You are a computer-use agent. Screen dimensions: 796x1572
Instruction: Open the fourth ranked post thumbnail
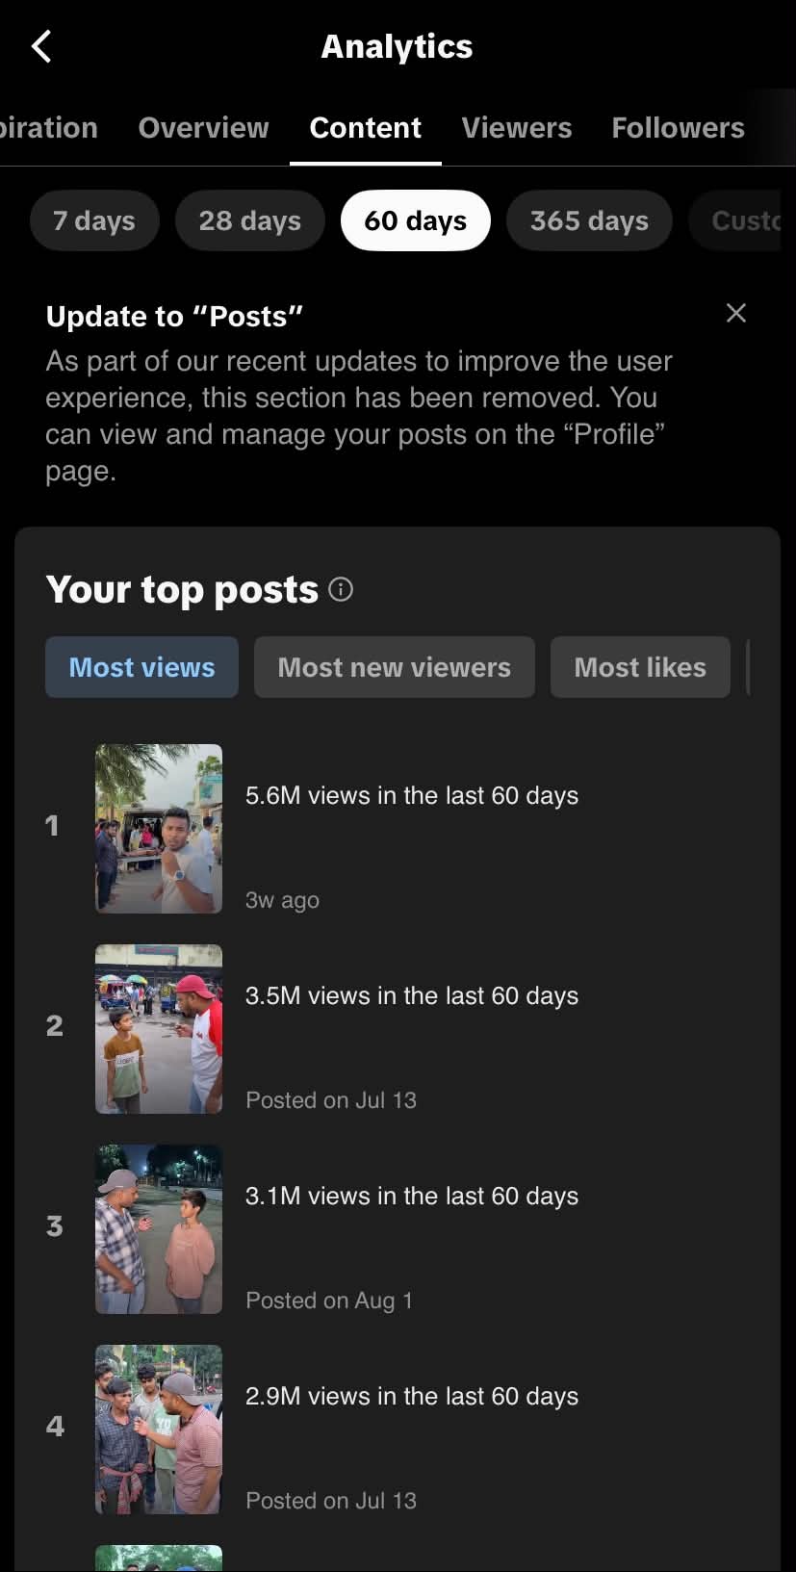point(159,1430)
